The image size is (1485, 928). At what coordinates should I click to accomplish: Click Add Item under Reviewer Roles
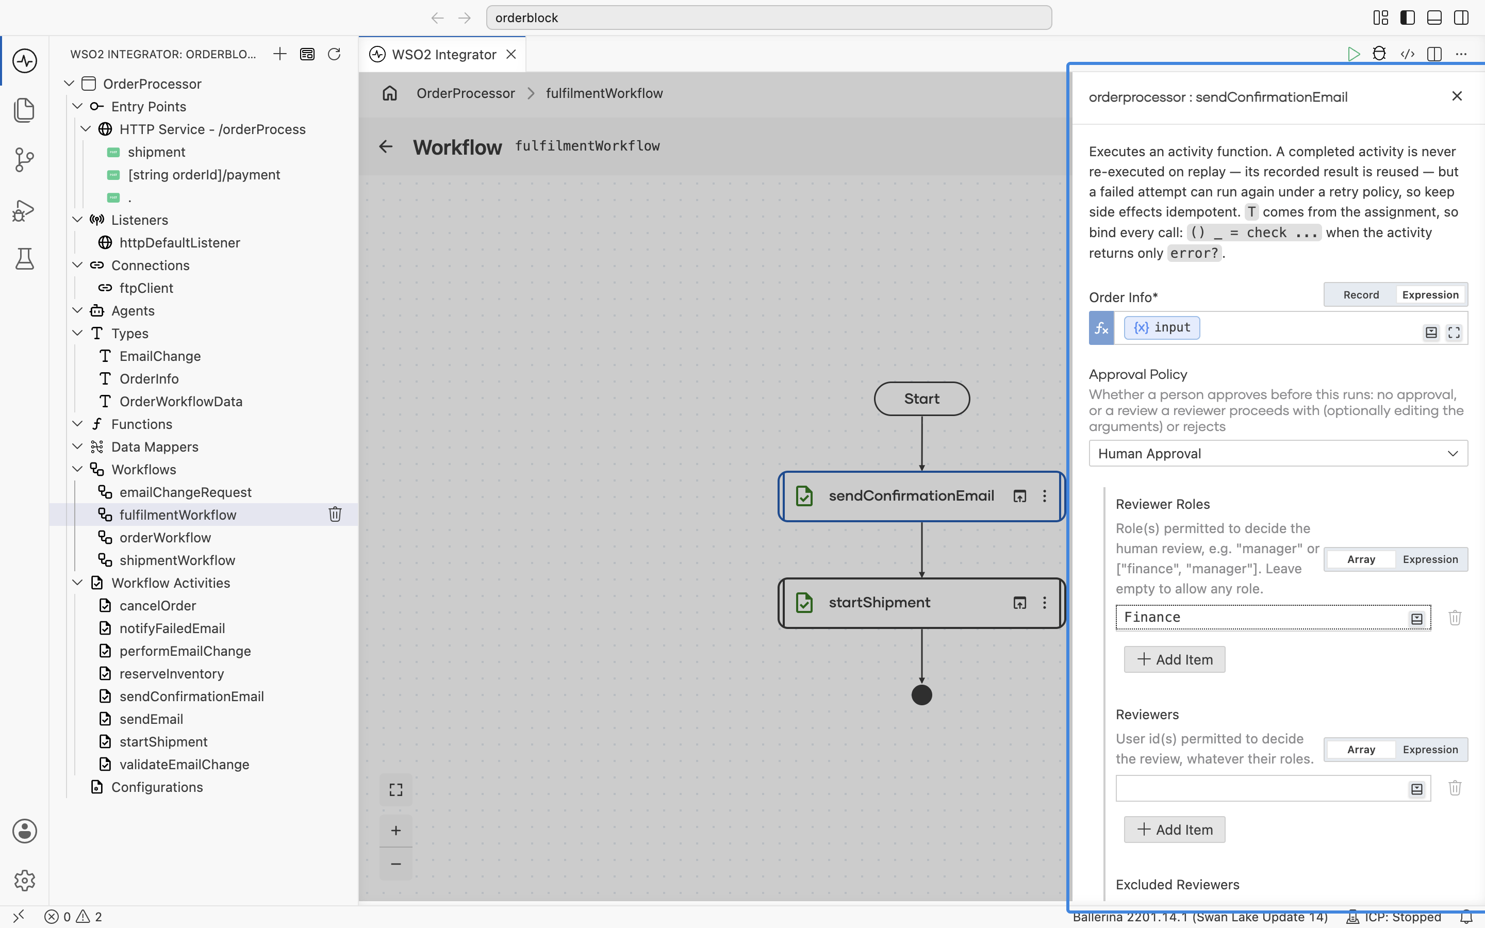[1175, 659]
